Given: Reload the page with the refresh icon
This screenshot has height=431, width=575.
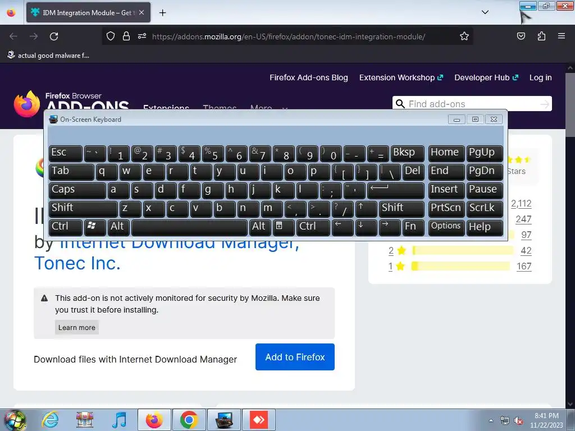Looking at the screenshot, I should 54,36.
